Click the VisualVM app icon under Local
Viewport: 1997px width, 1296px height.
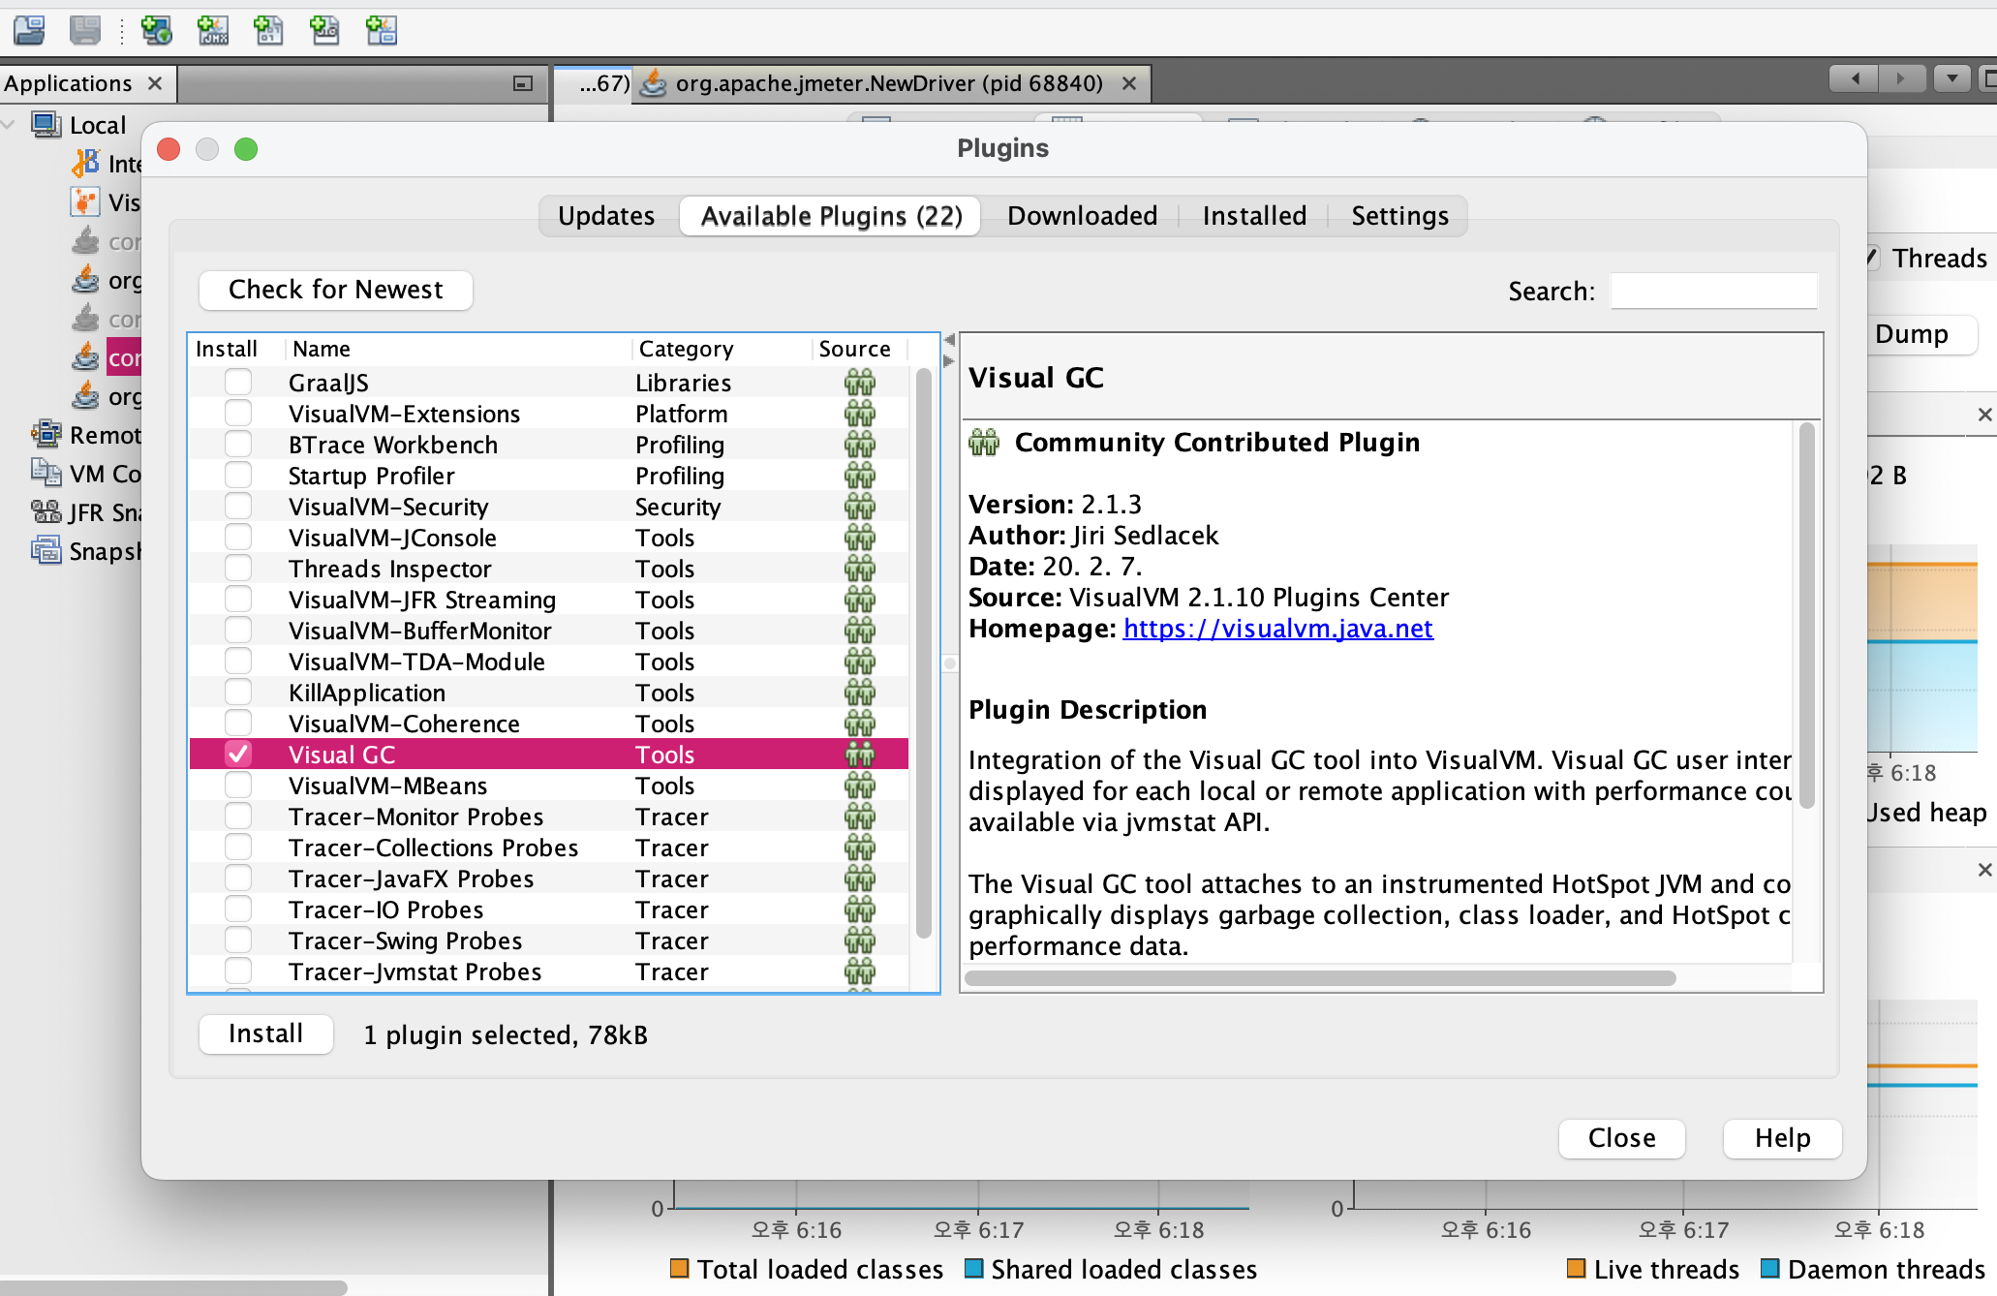(x=85, y=202)
